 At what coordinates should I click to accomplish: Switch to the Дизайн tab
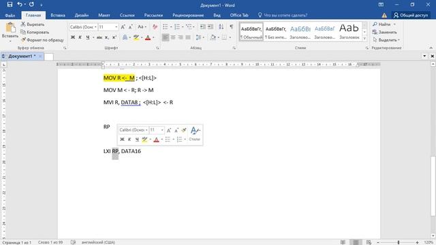[x=82, y=15]
